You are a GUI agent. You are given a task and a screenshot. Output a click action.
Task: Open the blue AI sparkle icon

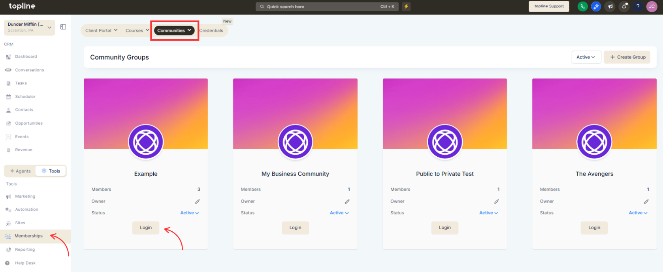[x=596, y=6]
